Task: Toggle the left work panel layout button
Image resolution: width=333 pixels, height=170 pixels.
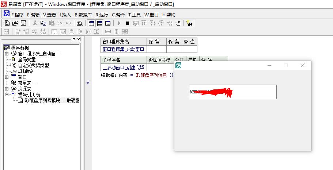Action: click(x=91, y=23)
